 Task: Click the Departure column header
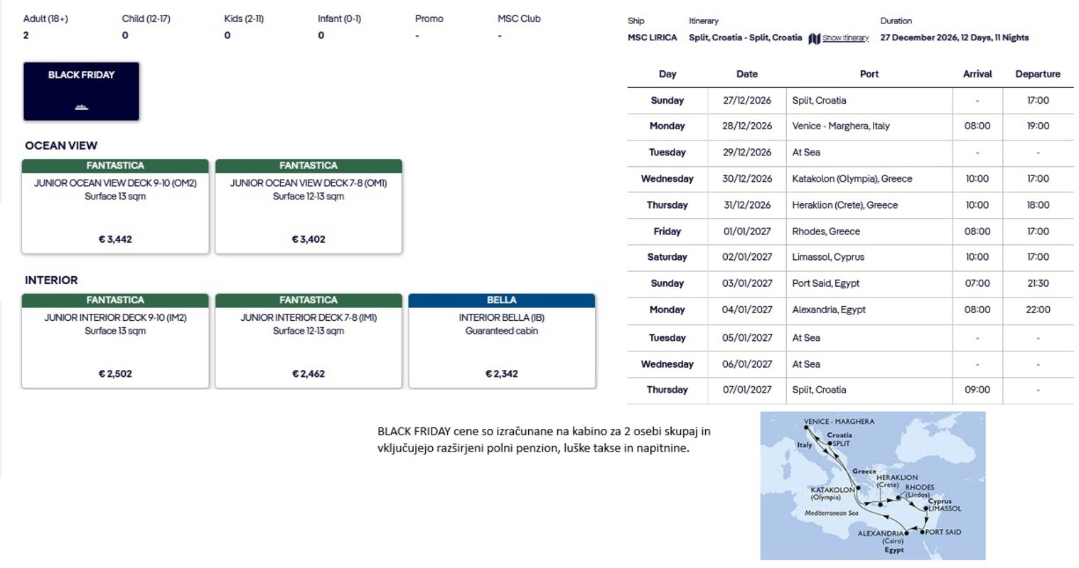pos(1038,74)
